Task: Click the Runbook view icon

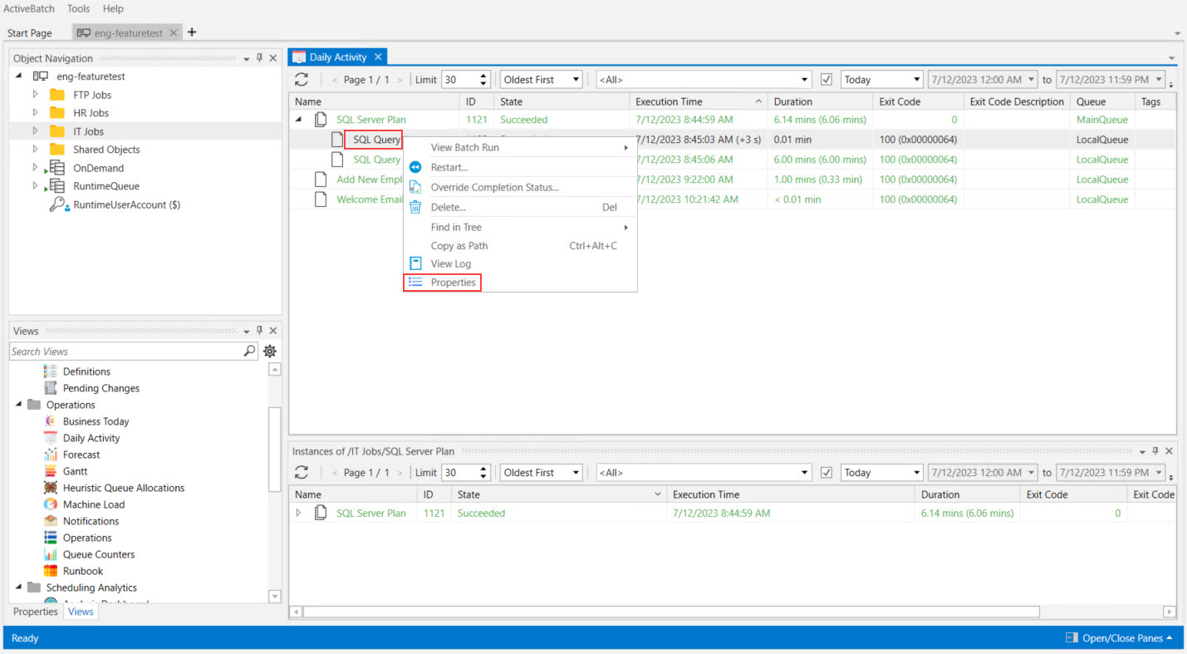Action: tap(51, 571)
